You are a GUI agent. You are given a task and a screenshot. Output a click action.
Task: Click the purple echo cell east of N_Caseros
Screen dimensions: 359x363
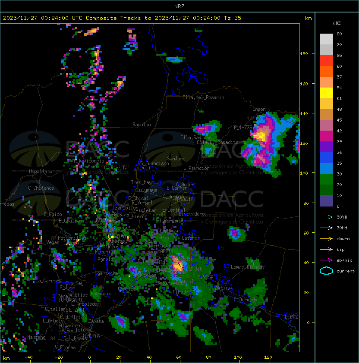236,233
